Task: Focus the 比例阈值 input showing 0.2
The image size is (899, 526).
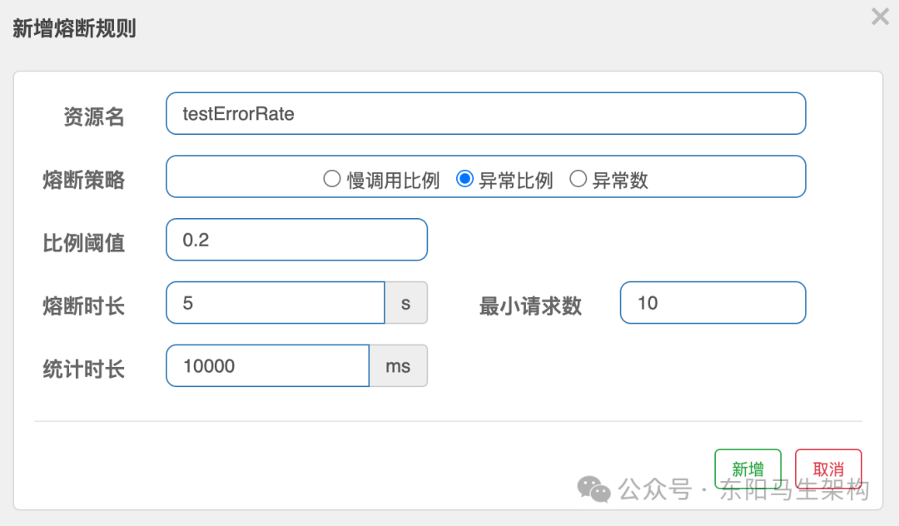Action: coord(296,240)
